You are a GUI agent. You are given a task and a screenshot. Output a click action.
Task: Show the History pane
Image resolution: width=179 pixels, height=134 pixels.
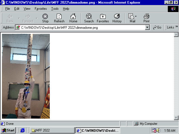click(x=117, y=18)
